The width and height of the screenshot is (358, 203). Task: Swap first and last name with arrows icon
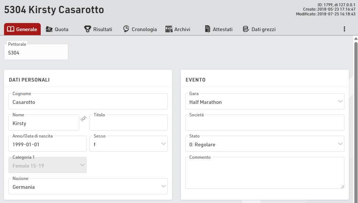point(84,119)
